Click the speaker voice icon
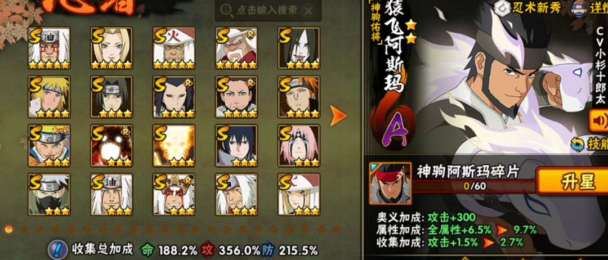The width and height of the screenshot is (608, 260). click(598, 121)
